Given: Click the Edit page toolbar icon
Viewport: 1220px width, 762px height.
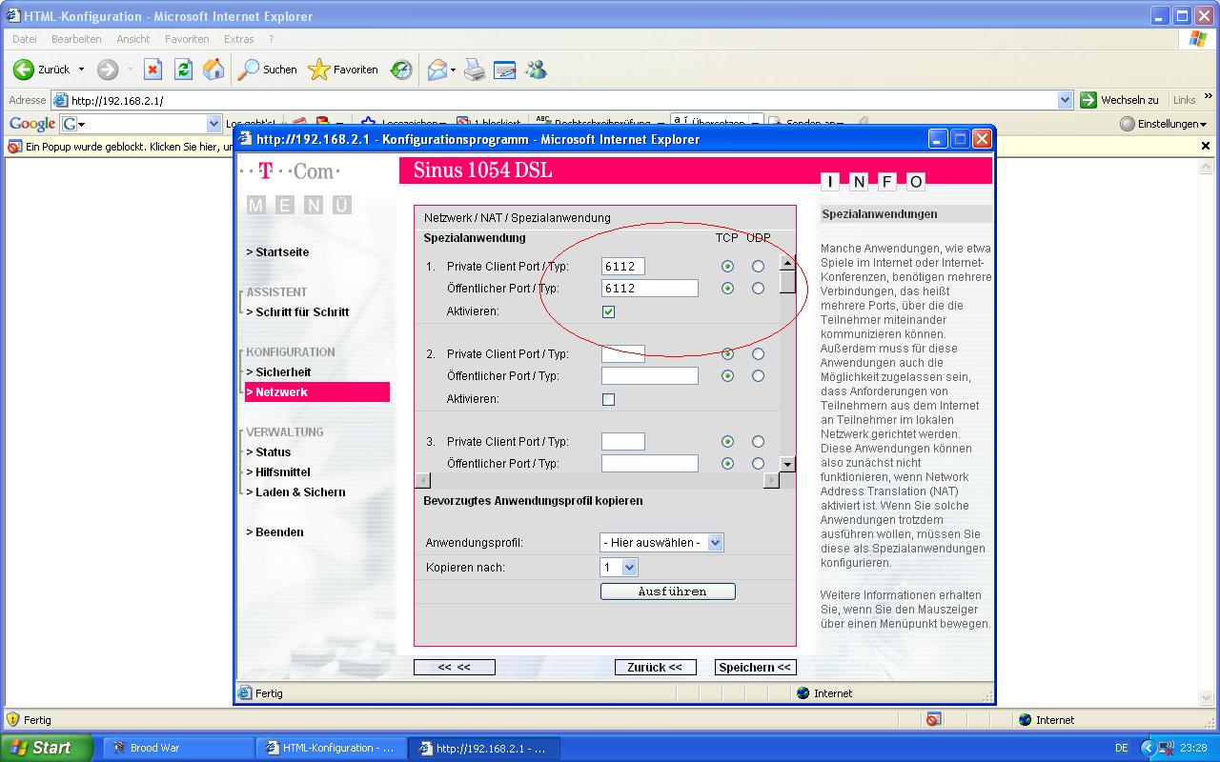Looking at the screenshot, I should (504, 70).
